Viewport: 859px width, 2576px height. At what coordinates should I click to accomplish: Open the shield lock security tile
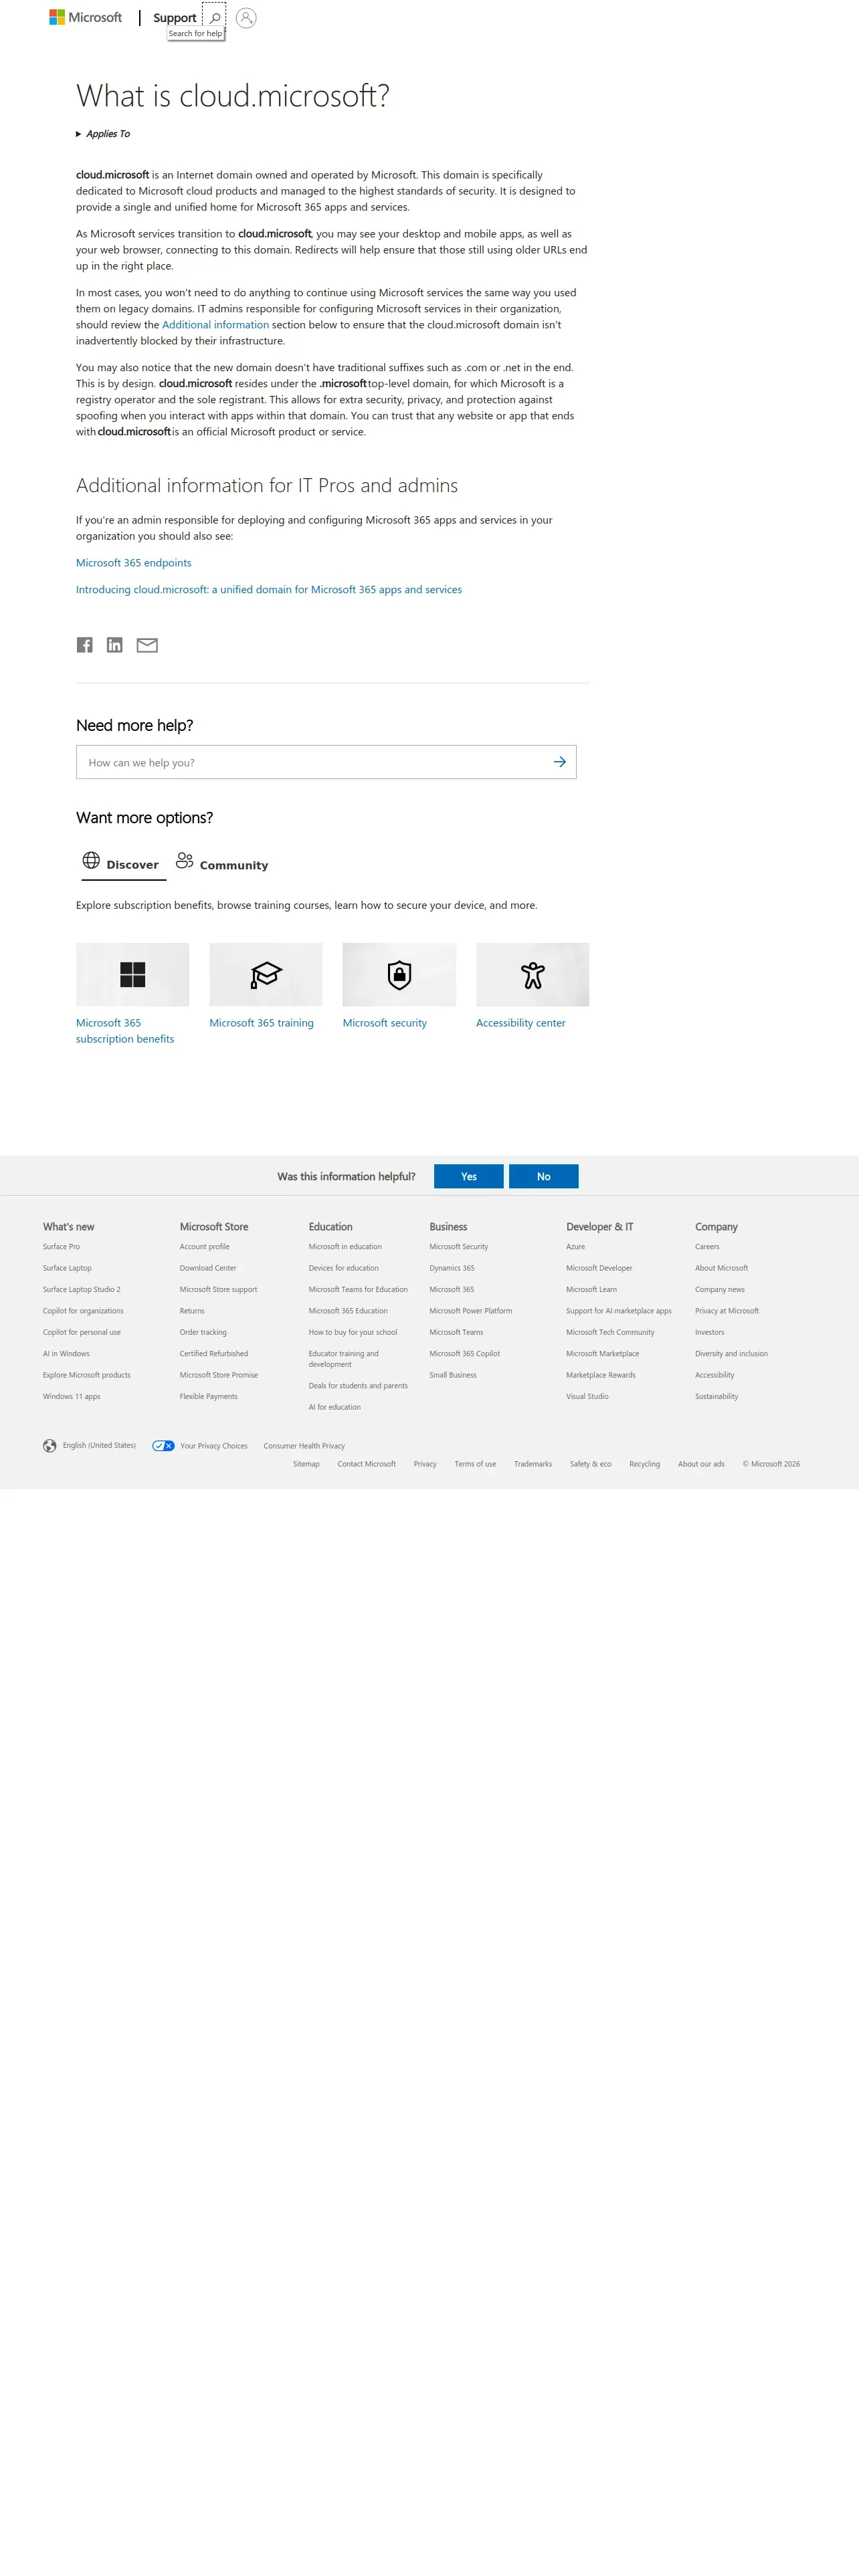coord(399,974)
